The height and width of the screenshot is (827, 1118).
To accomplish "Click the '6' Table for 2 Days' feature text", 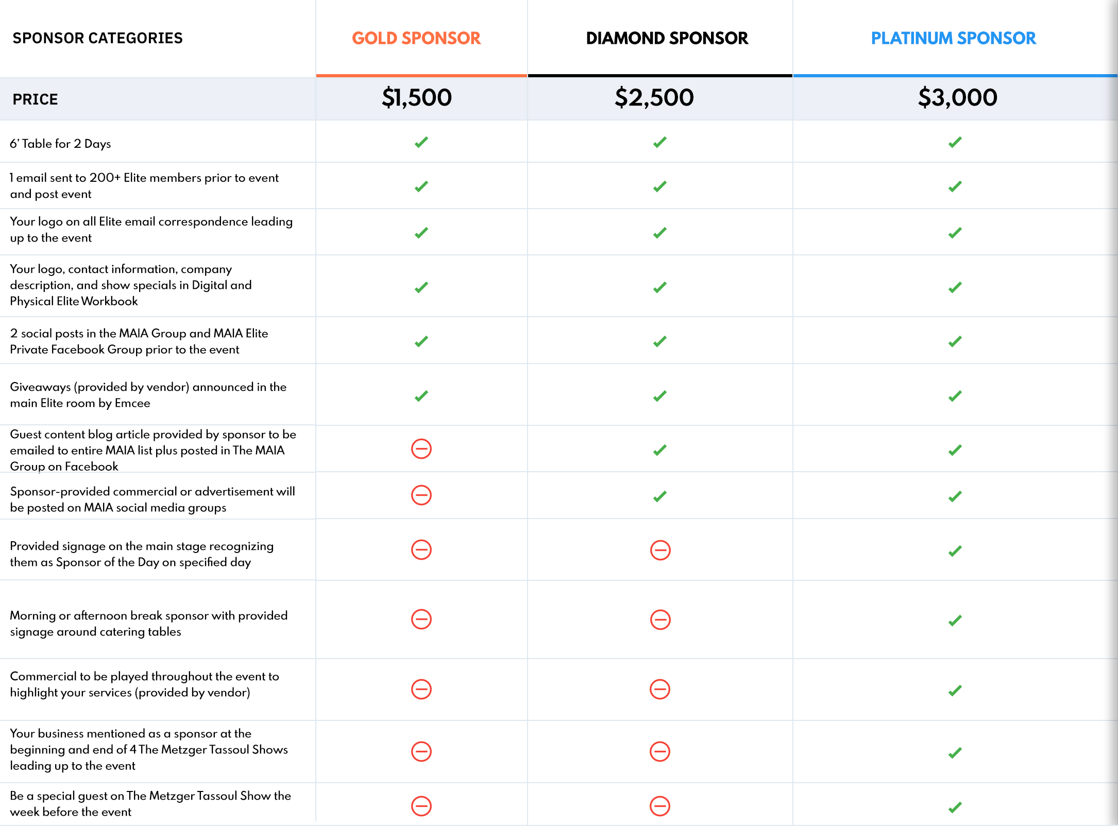I will point(60,144).
